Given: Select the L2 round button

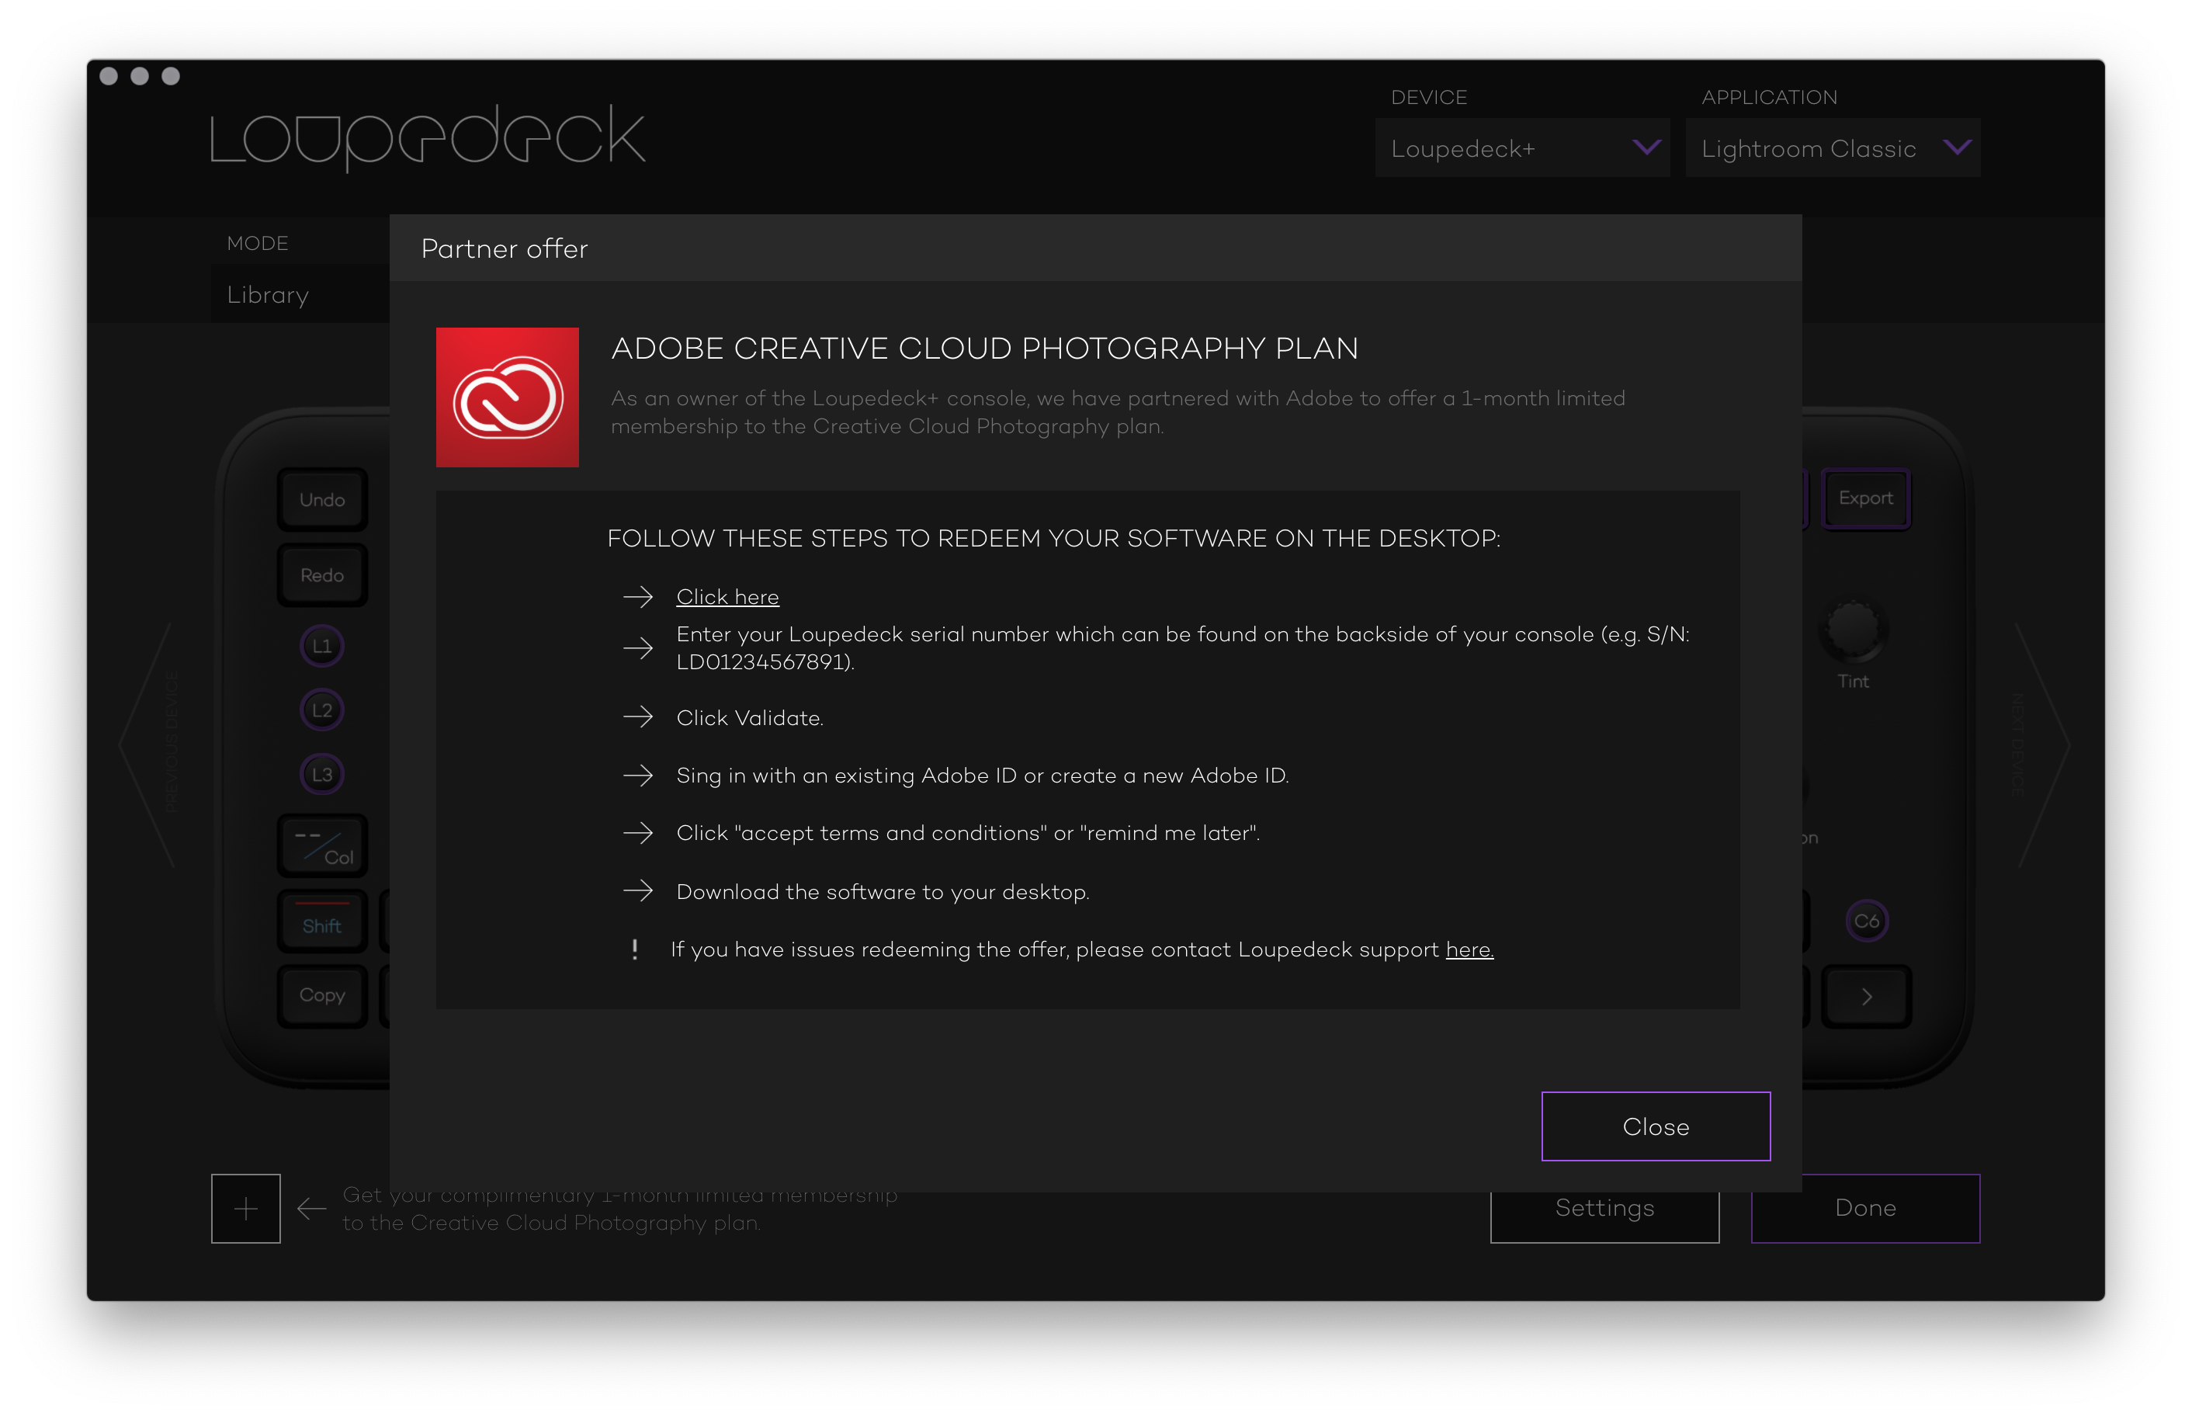Looking at the screenshot, I should point(321,710).
